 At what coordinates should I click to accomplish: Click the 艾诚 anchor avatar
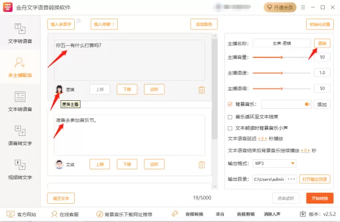[59, 164]
